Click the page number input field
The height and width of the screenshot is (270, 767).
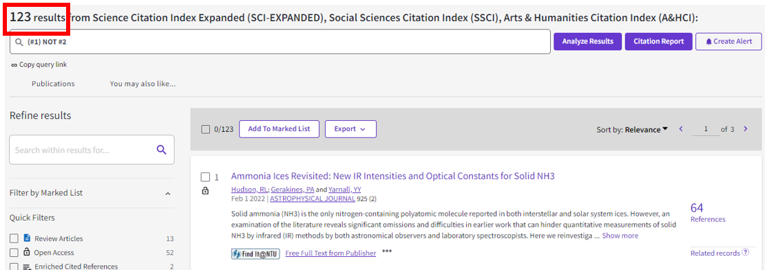pos(706,129)
